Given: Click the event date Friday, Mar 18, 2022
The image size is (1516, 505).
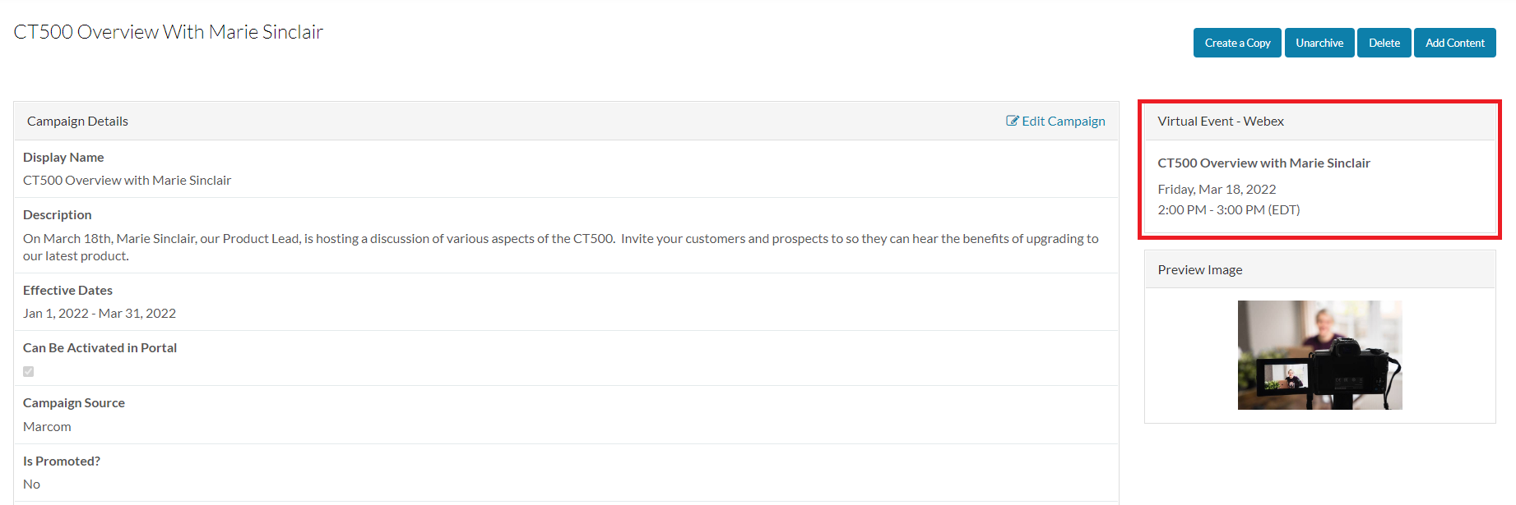Looking at the screenshot, I should [x=1217, y=188].
